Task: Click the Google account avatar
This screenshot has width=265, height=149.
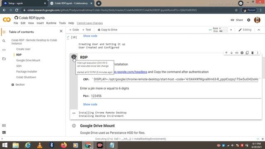Action: [257, 20]
